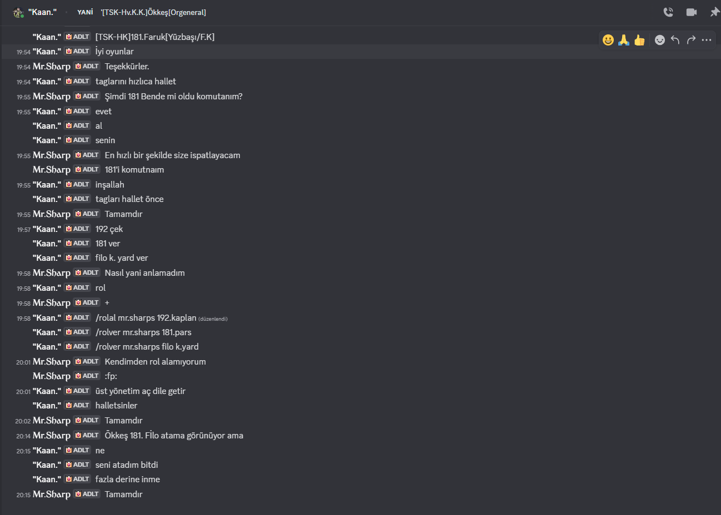React with the thumbs up emoji

click(x=639, y=40)
